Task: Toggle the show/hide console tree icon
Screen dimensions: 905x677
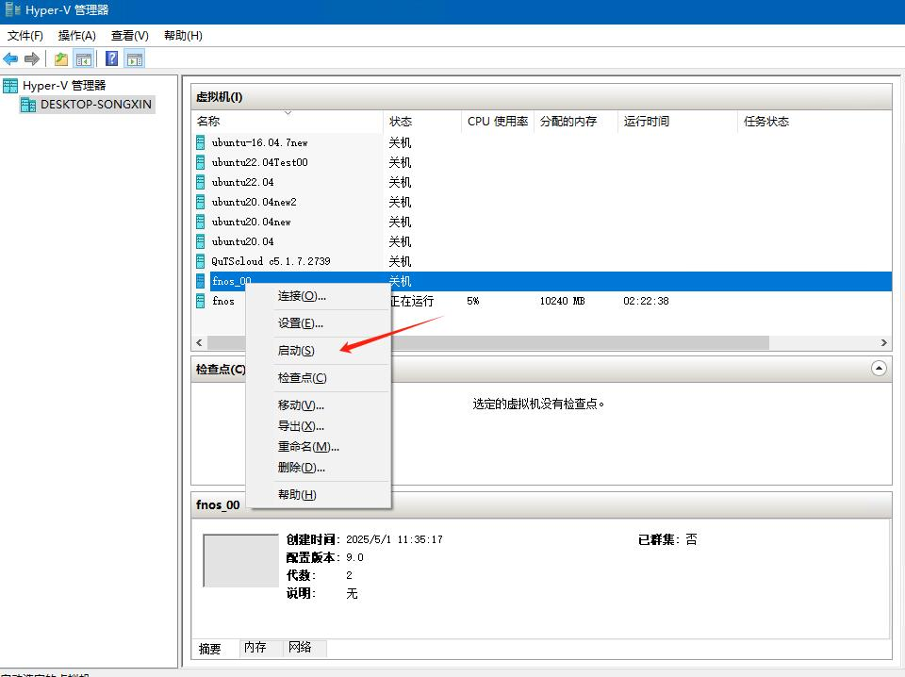Action: point(84,58)
